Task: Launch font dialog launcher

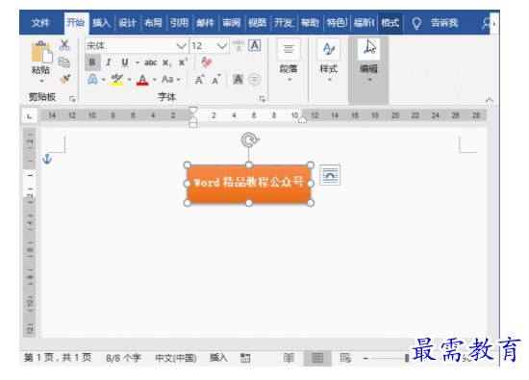Action: tap(263, 98)
